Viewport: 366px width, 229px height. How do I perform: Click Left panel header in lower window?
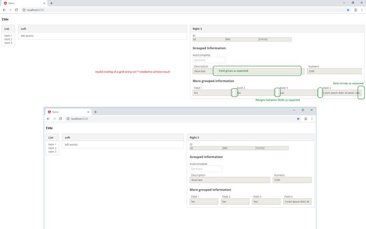coord(123,137)
